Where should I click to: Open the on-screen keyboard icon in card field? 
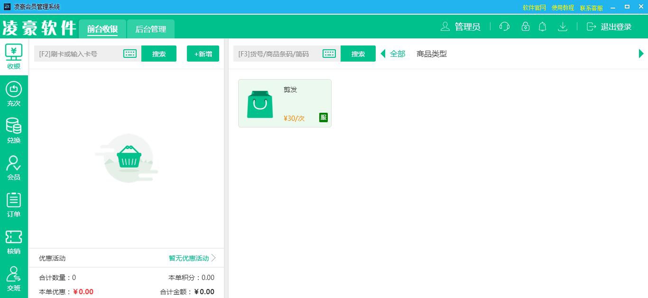(x=130, y=53)
